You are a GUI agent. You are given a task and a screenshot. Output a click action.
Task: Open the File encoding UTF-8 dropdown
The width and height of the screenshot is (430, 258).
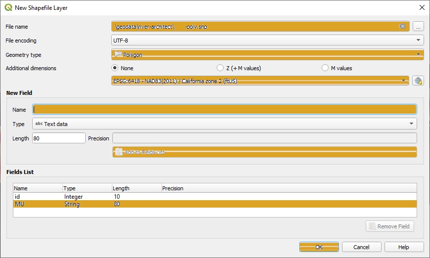click(x=267, y=40)
